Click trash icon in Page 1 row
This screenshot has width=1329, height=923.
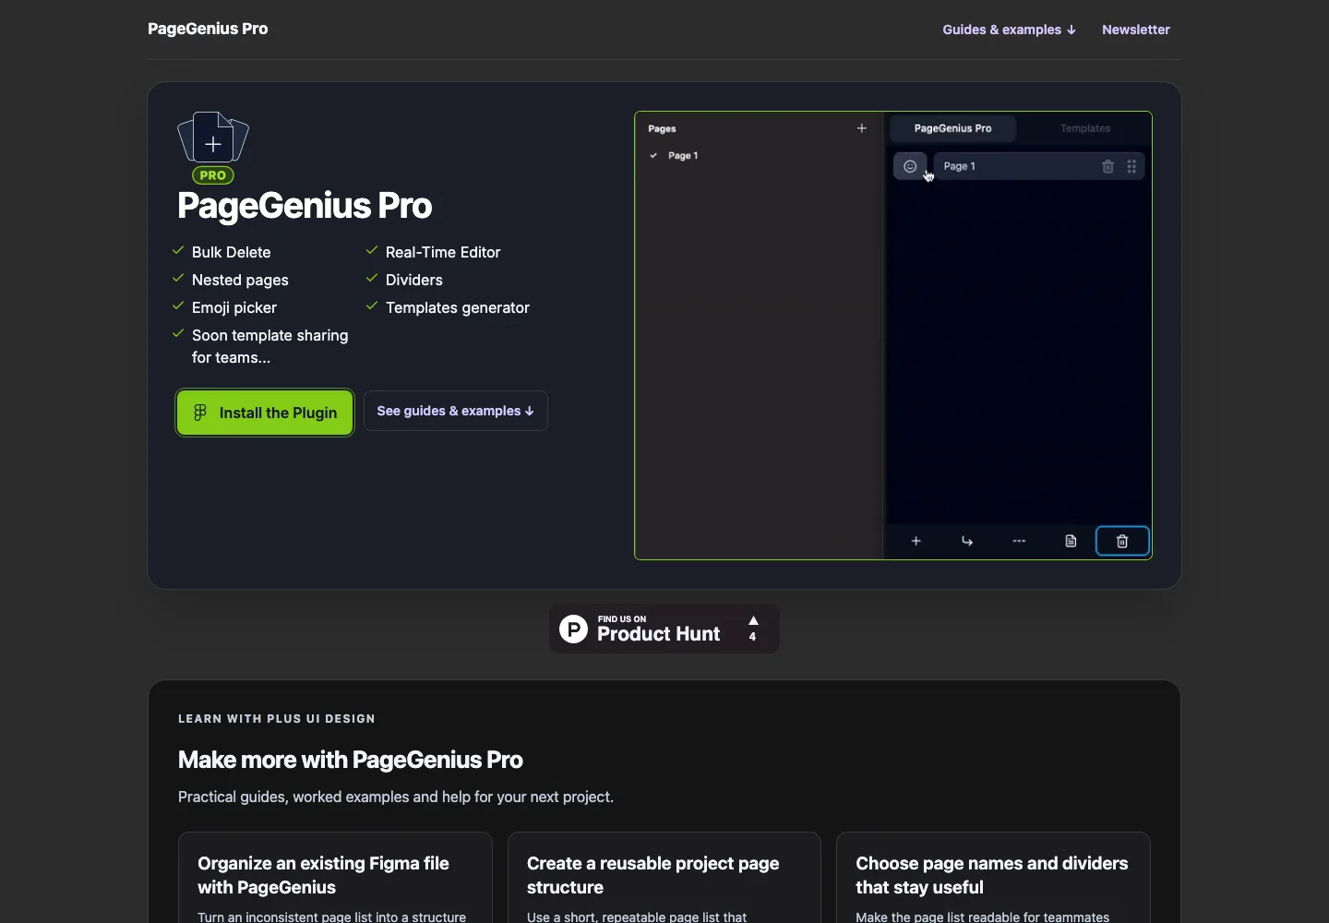point(1108,166)
